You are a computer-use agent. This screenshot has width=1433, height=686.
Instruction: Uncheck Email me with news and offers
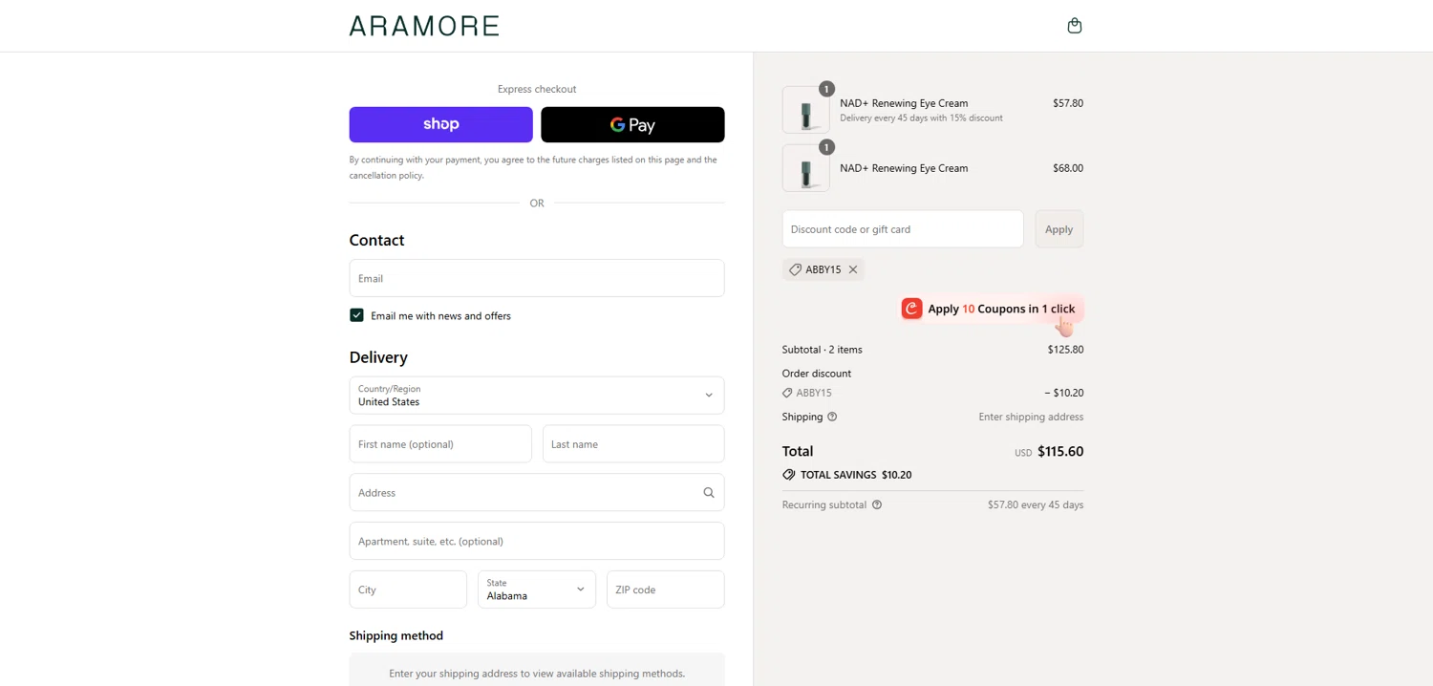click(x=356, y=315)
